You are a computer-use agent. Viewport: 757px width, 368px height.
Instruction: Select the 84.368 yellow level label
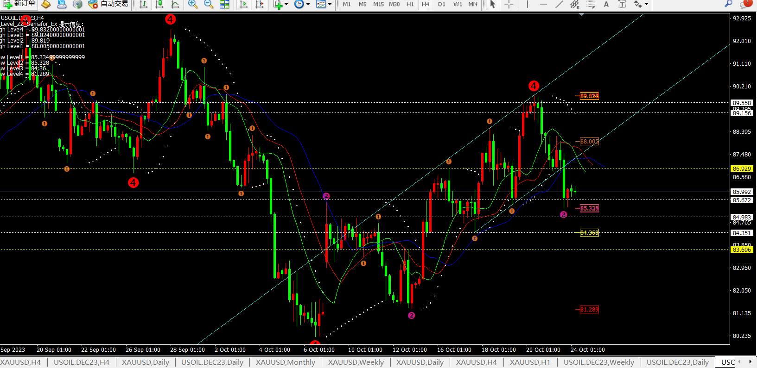[589, 233]
